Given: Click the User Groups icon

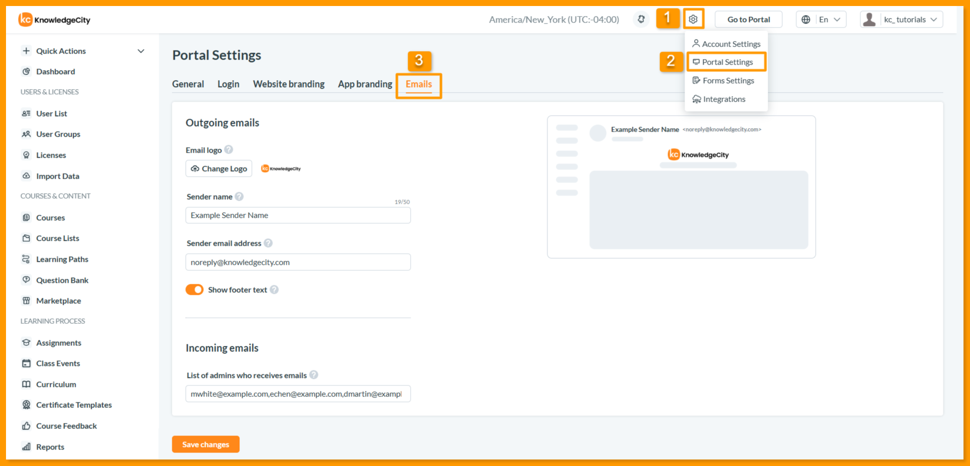Looking at the screenshot, I should point(27,134).
